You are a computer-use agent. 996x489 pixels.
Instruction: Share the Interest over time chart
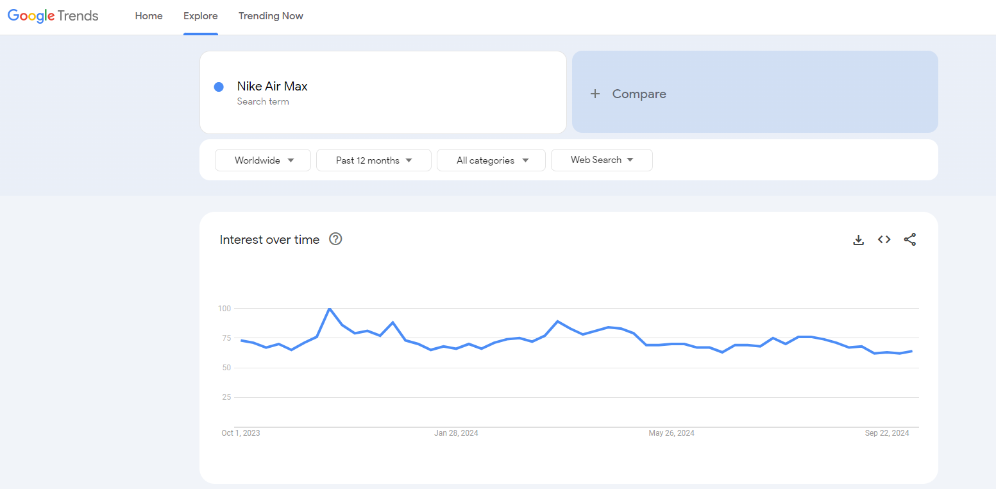[910, 239]
